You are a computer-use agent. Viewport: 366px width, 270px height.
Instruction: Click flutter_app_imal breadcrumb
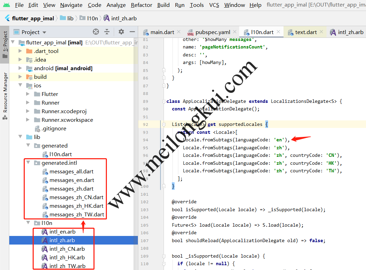click(x=30, y=18)
